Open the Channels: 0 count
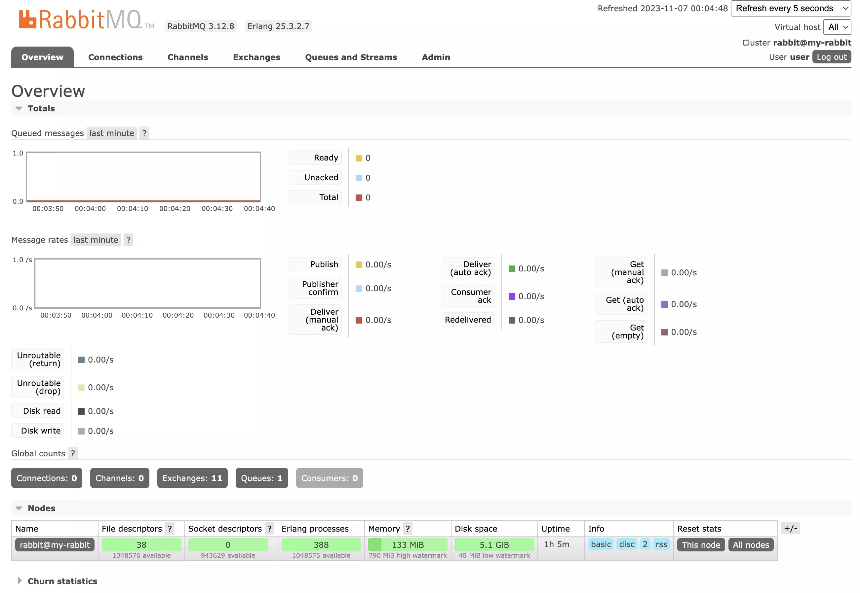The width and height of the screenshot is (860, 593). pyautogui.click(x=119, y=478)
